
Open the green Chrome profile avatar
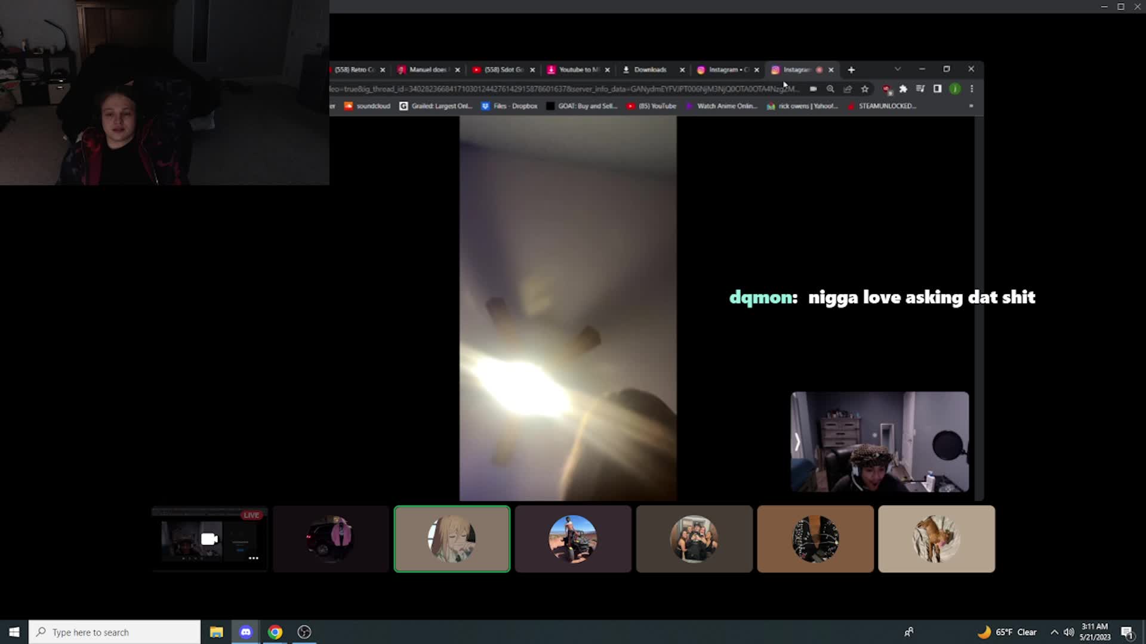955,89
